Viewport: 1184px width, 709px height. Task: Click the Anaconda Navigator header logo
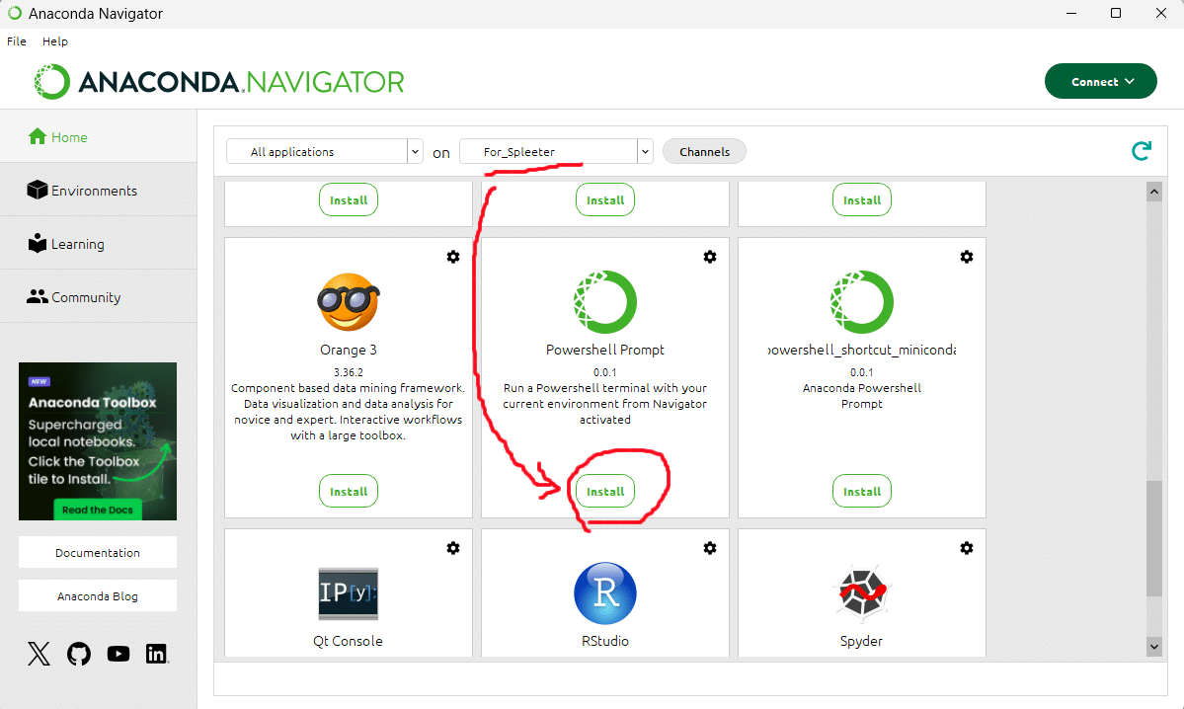click(x=219, y=82)
